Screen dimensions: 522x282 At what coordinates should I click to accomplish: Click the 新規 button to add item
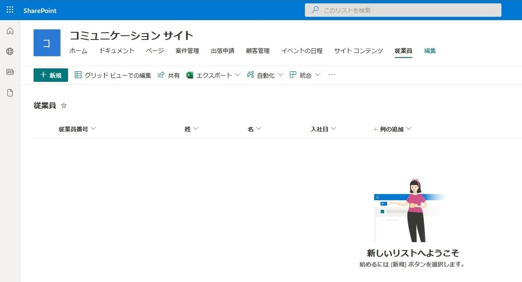[x=50, y=74]
